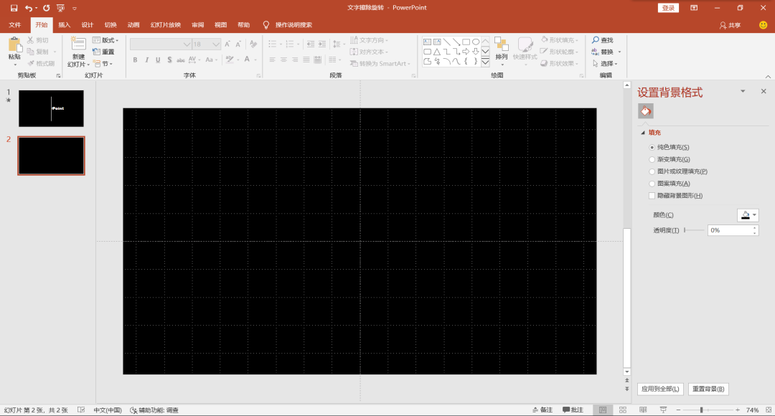Viewport: 775px width, 416px height.
Task: Click the transparency (透明度) slider
Action: [x=694, y=230]
